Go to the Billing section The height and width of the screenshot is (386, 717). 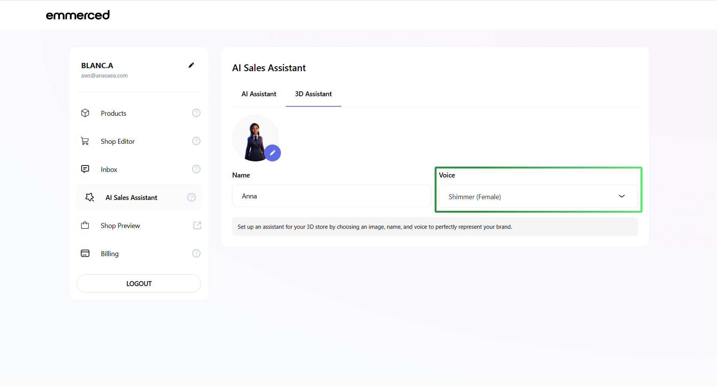point(109,254)
